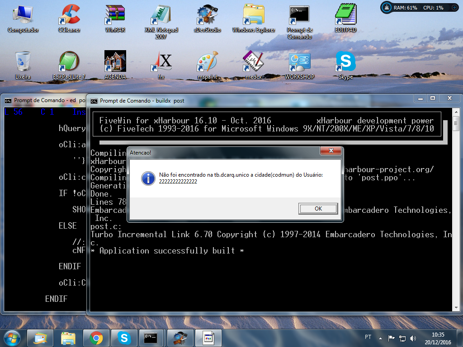Open the volume speaker tray icon
The height and width of the screenshot is (347, 463).
413,338
